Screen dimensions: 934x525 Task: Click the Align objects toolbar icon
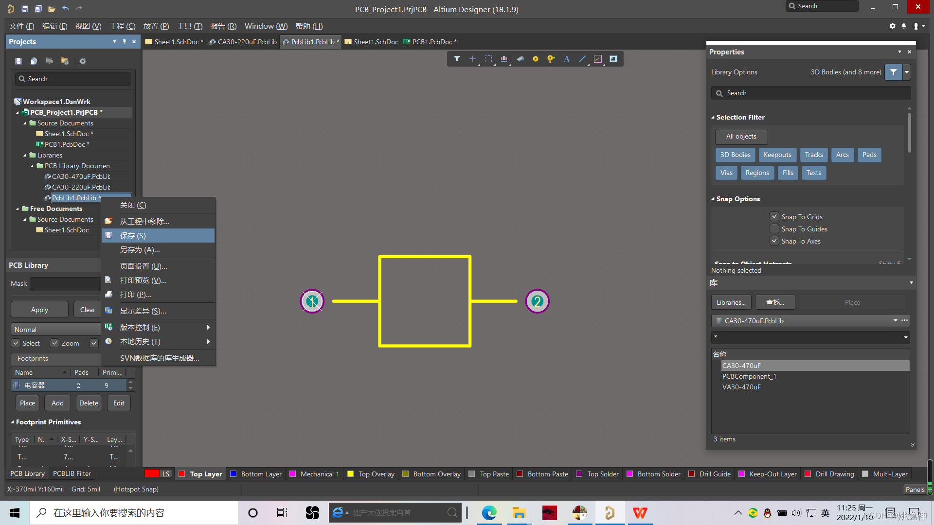(x=503, y=59)
